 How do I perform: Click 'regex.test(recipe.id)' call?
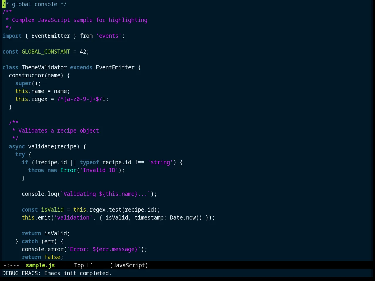(123, 210)
